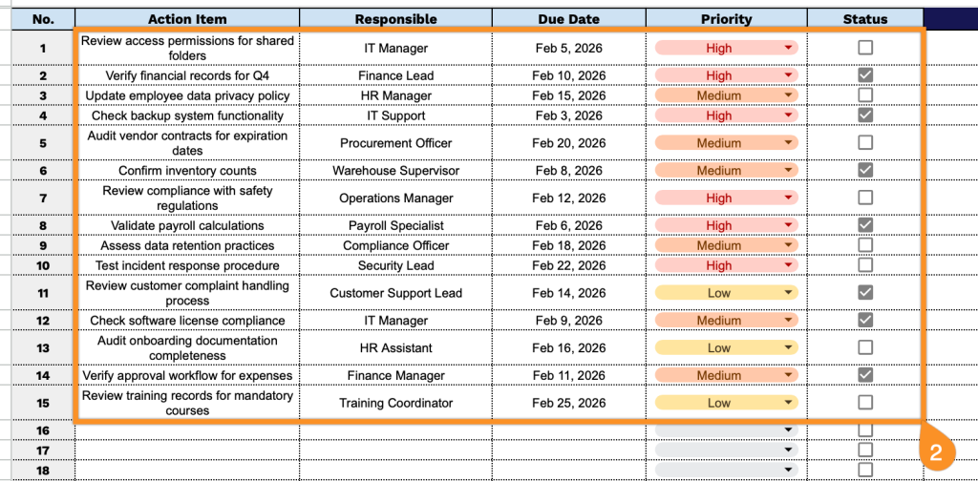Click the orange number 2 annotation badge
Screen dimensions: 978x481
pos(937,450)
